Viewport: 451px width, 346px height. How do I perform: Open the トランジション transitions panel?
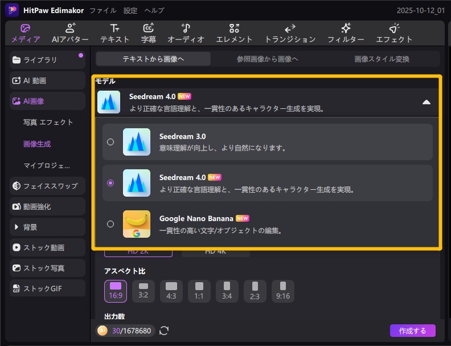pos(290,34)
